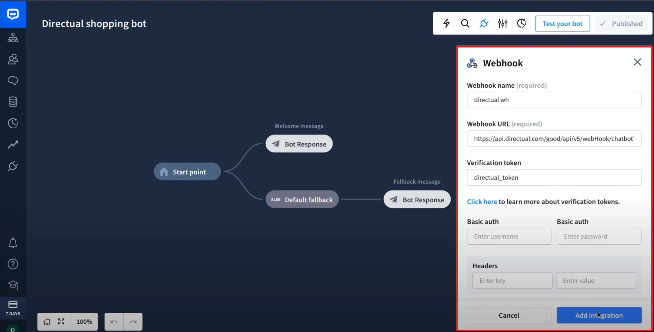Click the Headers Enter key field

[x=512, y=281]
